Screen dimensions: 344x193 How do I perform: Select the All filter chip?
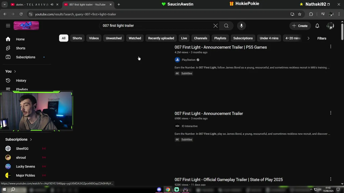pos(64,38)
